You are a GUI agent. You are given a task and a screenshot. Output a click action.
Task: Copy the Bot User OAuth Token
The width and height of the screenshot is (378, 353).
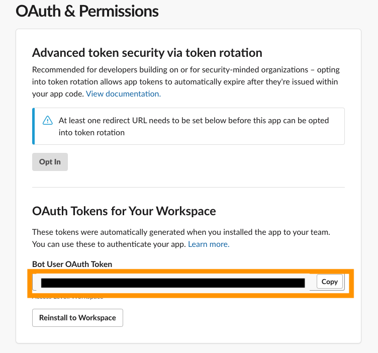point(330,282)
